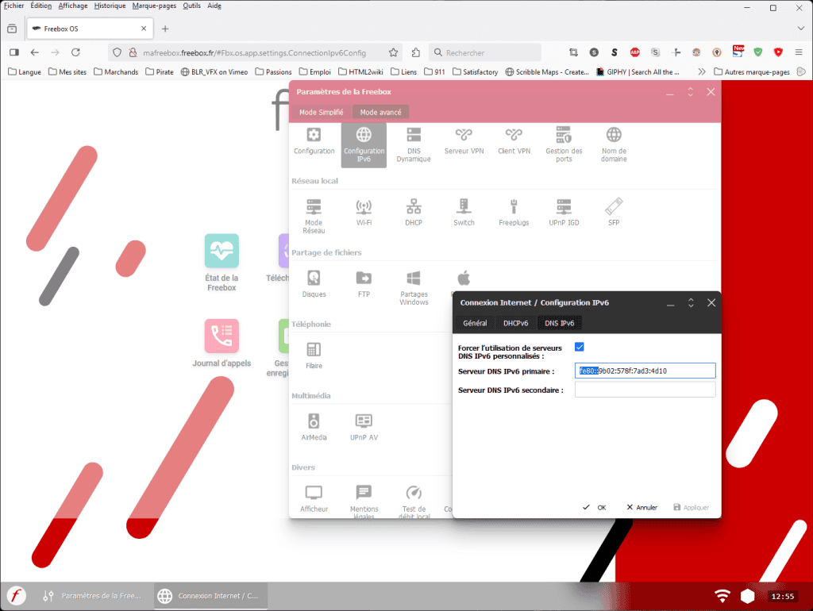813x611 pixels.
Task: Open the Langue bookmarks folder
Action: click(x=25, y=71)
